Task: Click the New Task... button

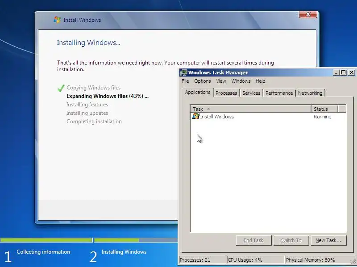Action: pos(328,240)
